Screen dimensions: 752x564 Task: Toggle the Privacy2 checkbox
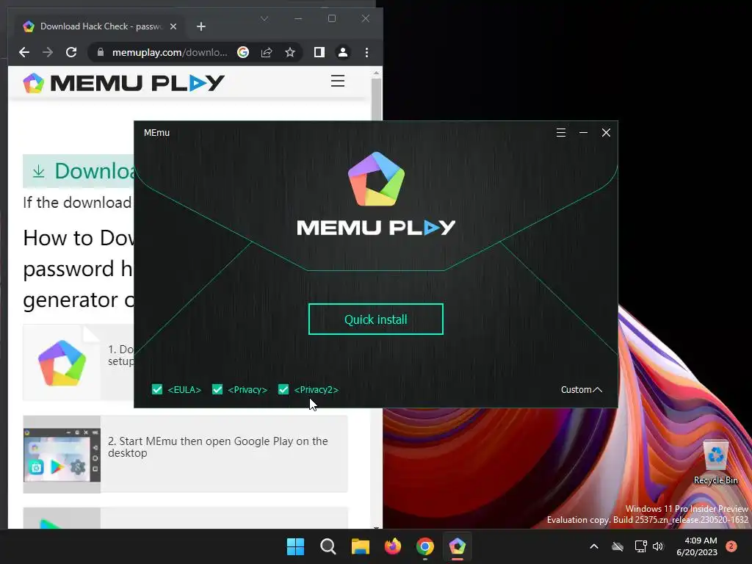tap(283, 389)
